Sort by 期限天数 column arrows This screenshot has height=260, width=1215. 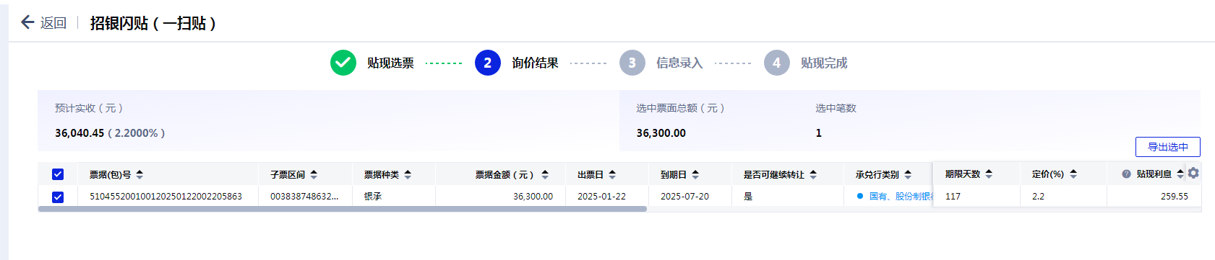(989, 174)
